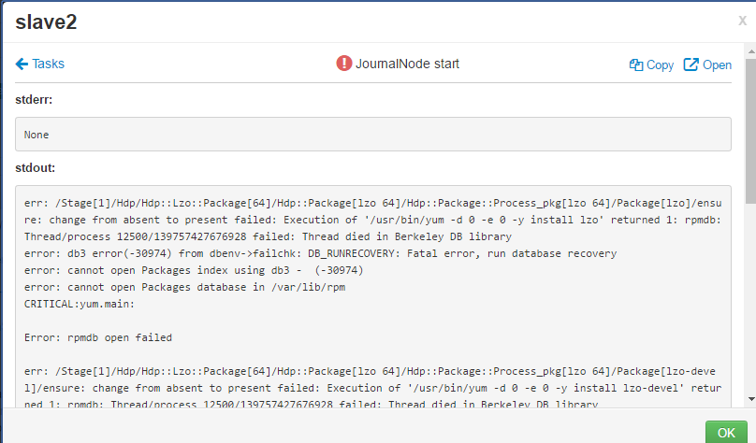
Task: Click the open-in-new-window icon
Action: click(x=691, y=64)
